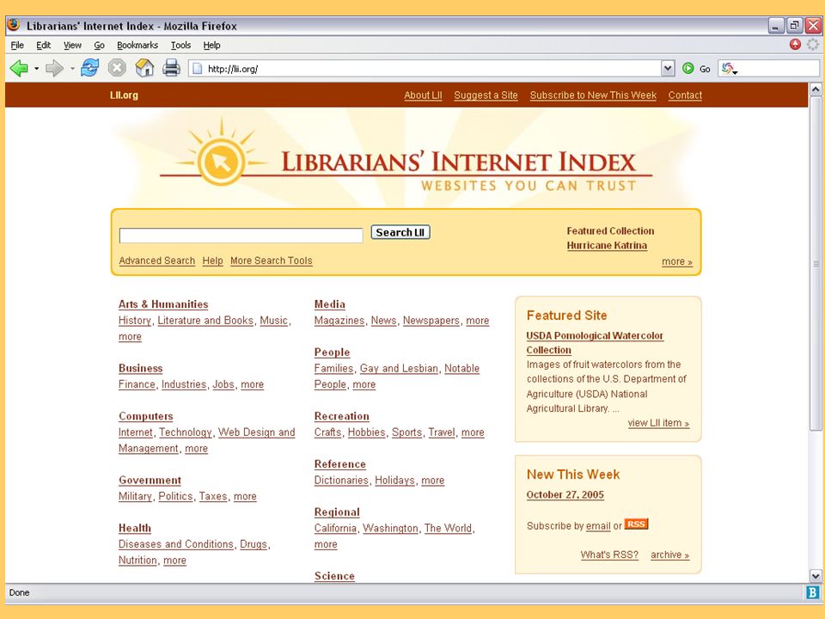Click the More Search Tools link
The width and height of the screenshot is (825, 619).
click(x=271, y=260)
